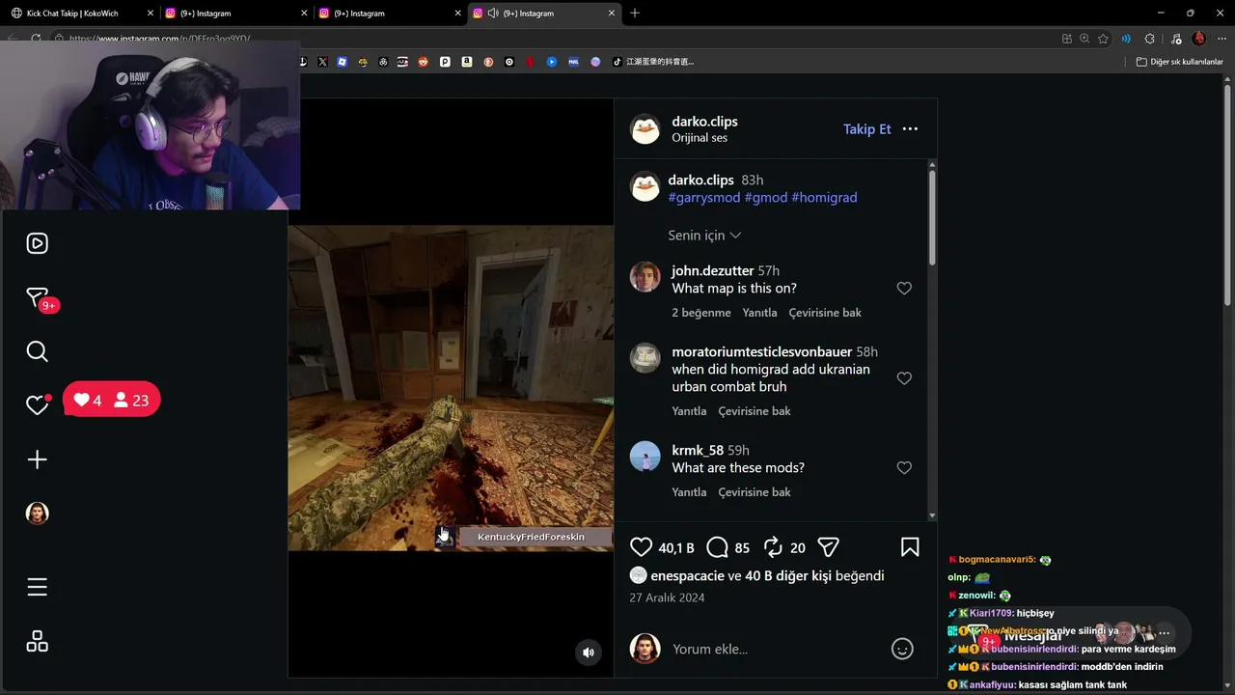Screen dimensions: 1235x695
Task: Close the 'Kick Chat Takip' tab
Action: pos(150,14)
